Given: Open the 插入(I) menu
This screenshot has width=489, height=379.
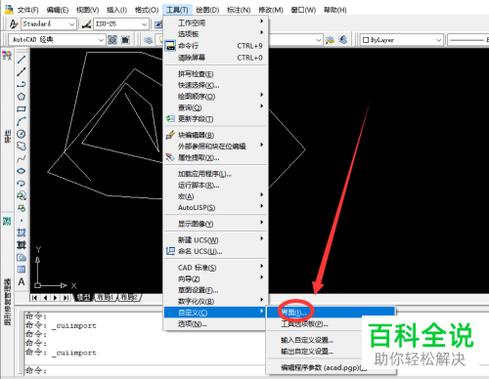Looking at the screenshot, I should click(x=116, y=10).
